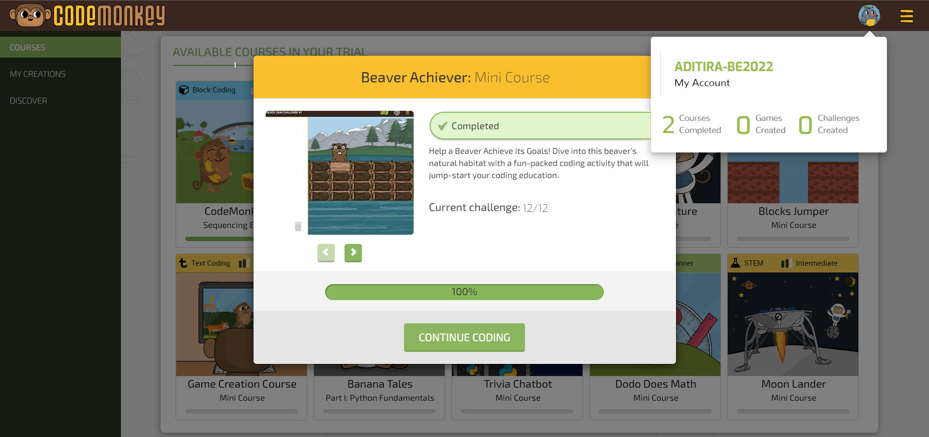This screenshot has width=929, height=437.
Task: Click the ADITIRA-BE2022 username
Action: coord(724,66)
